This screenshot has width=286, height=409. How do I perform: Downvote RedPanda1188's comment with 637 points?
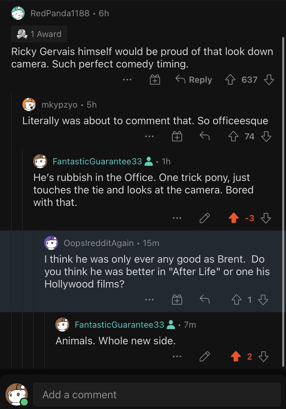click(x=269, y=80)
